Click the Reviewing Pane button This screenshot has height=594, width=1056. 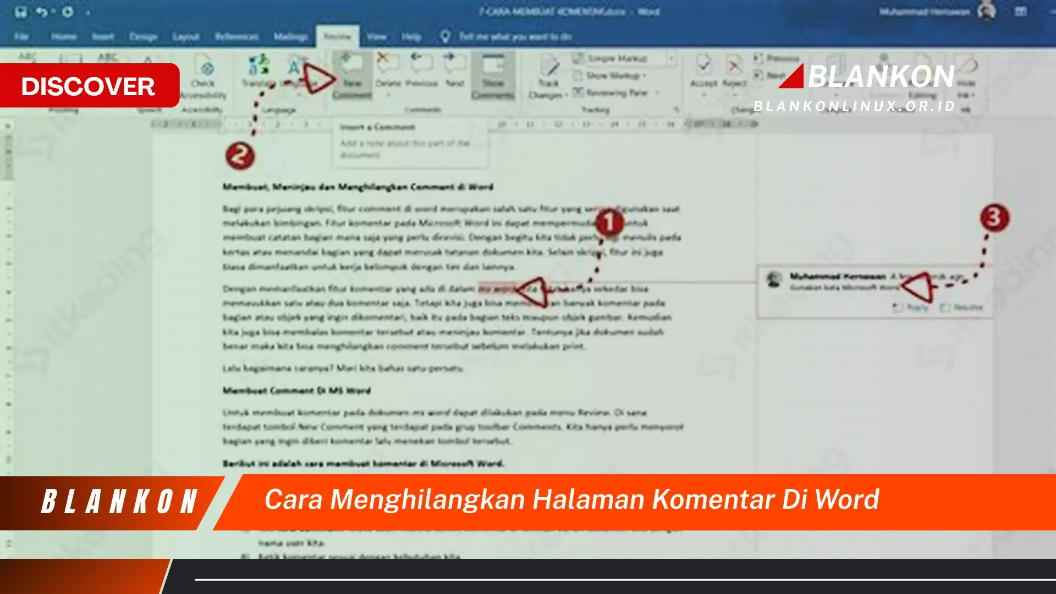[610, 93]
